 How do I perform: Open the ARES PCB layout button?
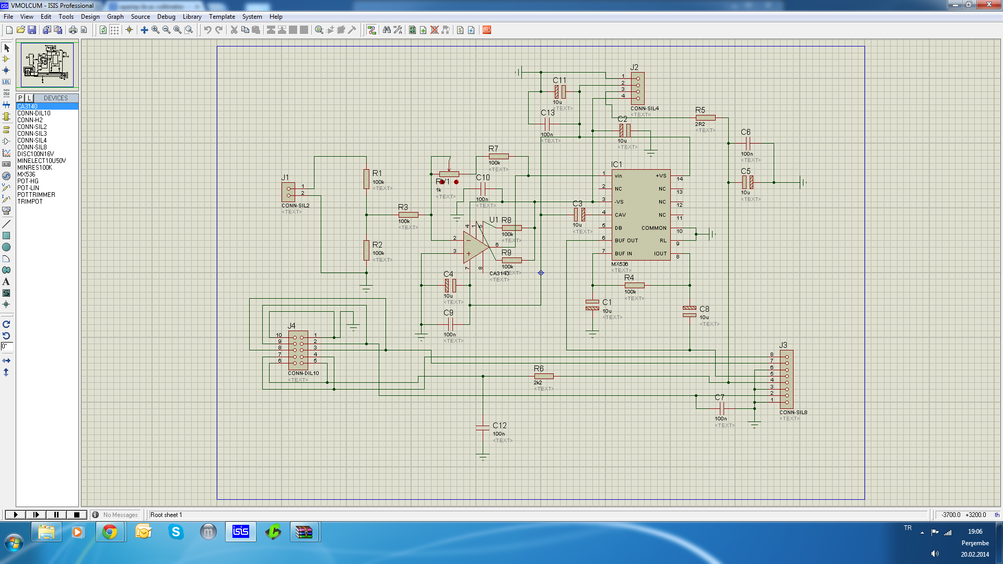(487, 30)
